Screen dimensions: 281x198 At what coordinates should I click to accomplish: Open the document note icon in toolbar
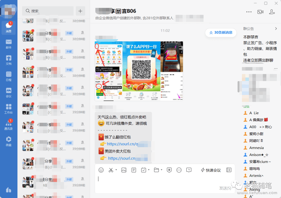coord(134,170)
